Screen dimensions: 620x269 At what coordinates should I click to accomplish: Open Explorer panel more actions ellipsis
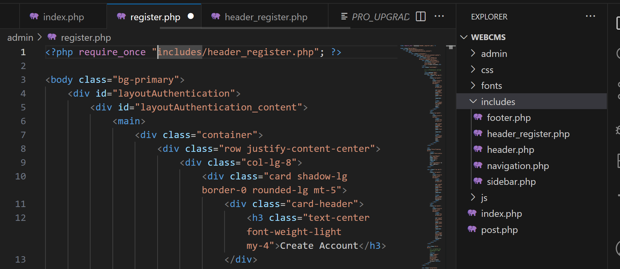(x=590, y=16)
